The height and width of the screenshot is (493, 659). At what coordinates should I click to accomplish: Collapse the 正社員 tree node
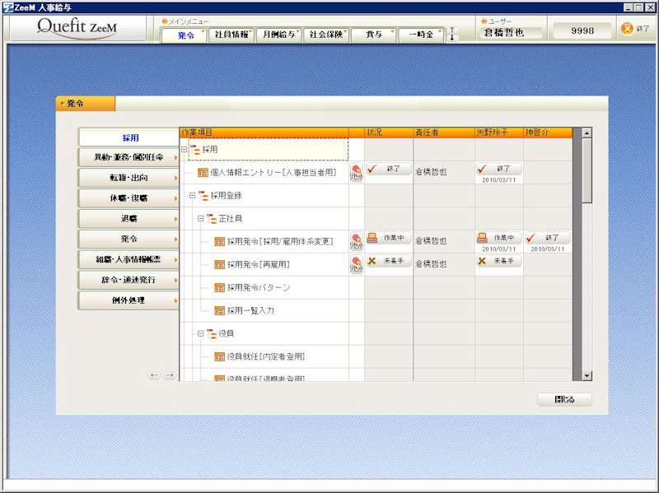[x=200, y=219]
